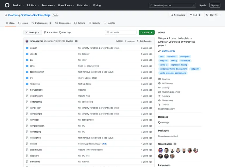225x167 pixels.
Task: Click the Sign in link
Action: coord(202,5)
